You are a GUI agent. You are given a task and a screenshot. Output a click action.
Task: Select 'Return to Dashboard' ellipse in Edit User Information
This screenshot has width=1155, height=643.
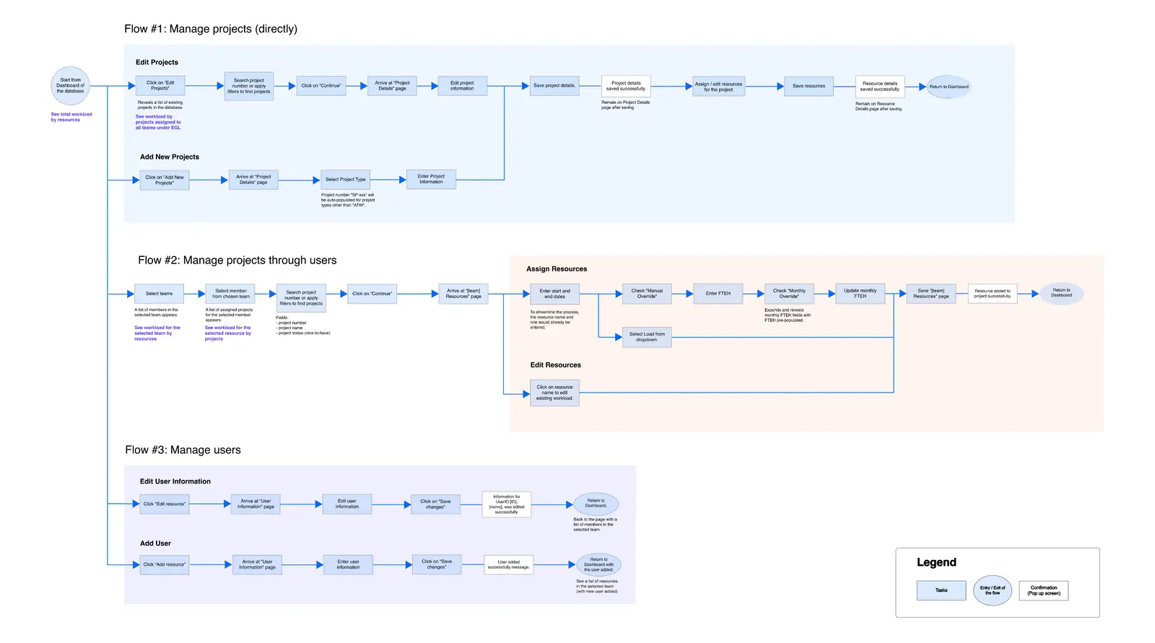click(596, 504)
